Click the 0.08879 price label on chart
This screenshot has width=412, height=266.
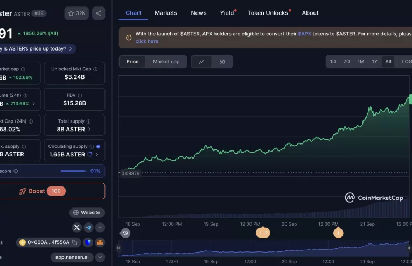(x=130, y=173)
